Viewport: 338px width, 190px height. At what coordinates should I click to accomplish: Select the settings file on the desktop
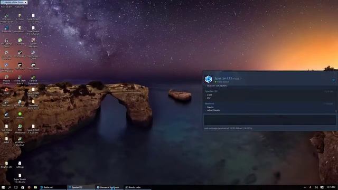click(x=20, y=165)
